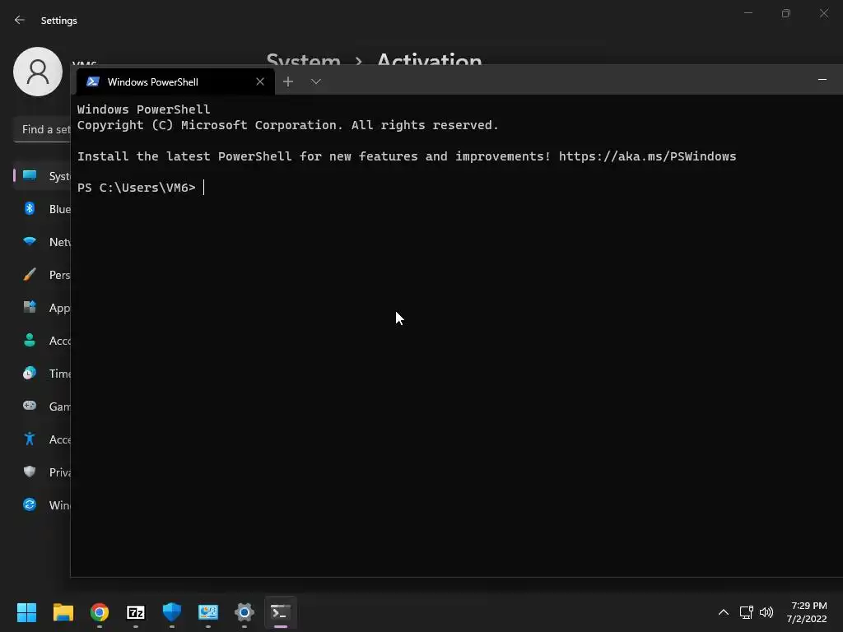843x632 pixels.
Task: Open the Bluetooth category icon in Settings
Action: (30, 208)
